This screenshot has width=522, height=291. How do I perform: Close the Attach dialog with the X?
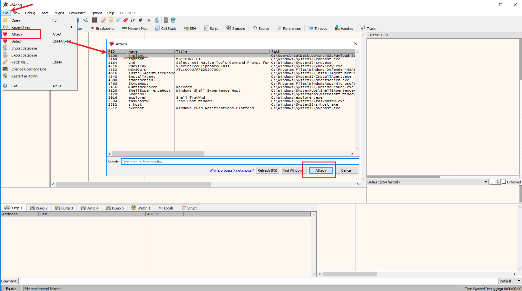coord(355,44)
